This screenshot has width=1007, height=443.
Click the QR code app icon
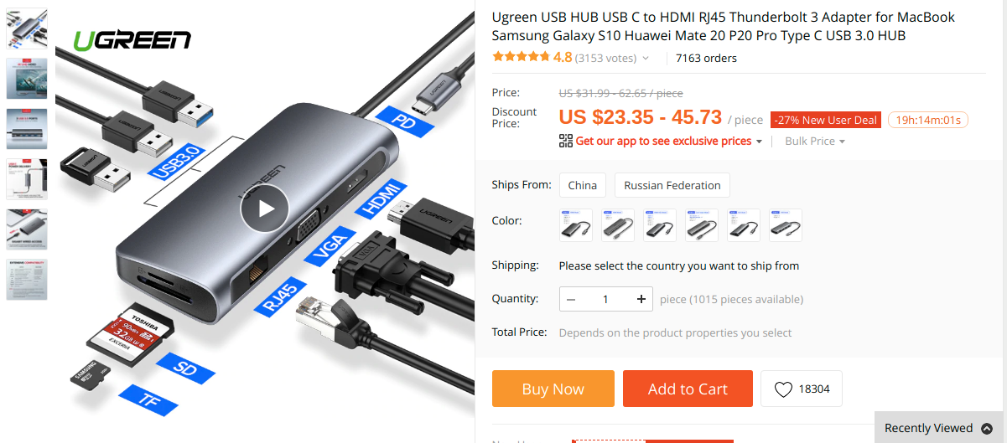(x=566, y=141)
